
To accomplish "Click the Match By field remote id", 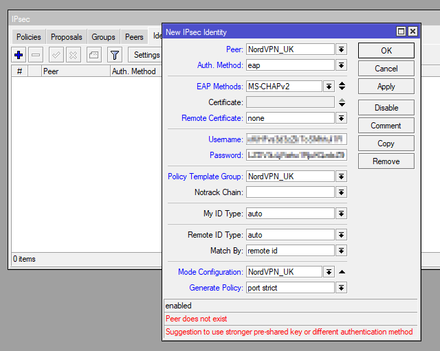I will 290,251.
